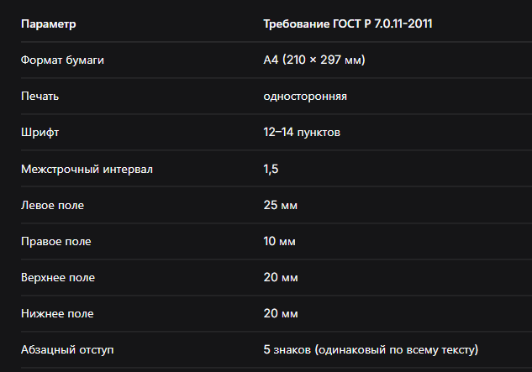Select the 'Печать' row label

[40, 96]
